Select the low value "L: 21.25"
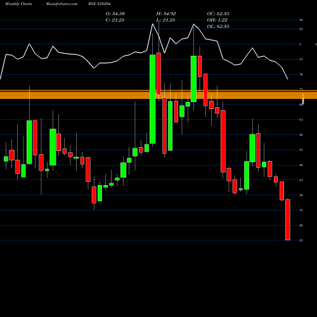 coord(165,20)
